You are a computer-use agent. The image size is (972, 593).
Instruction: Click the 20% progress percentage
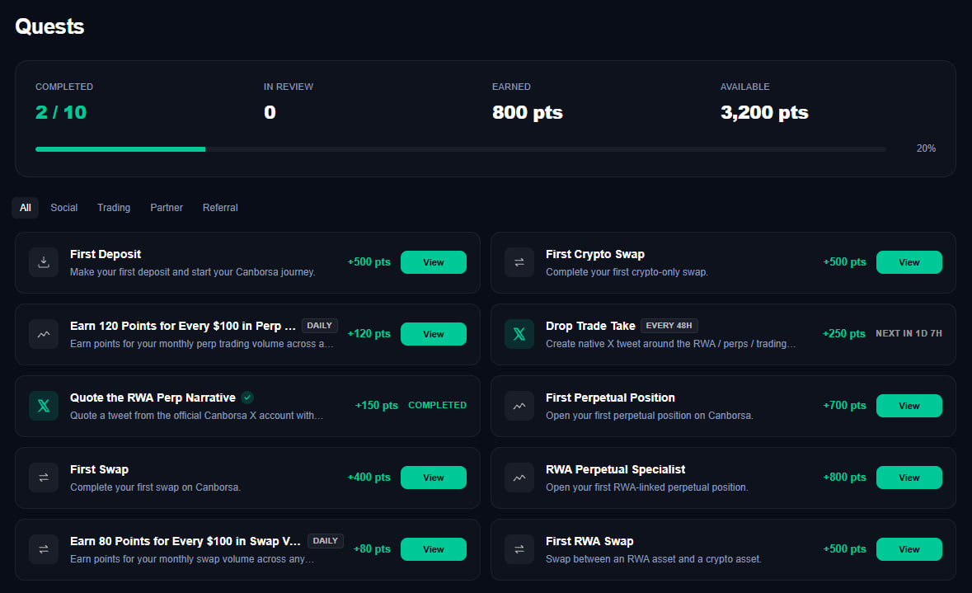pos(926,148)
